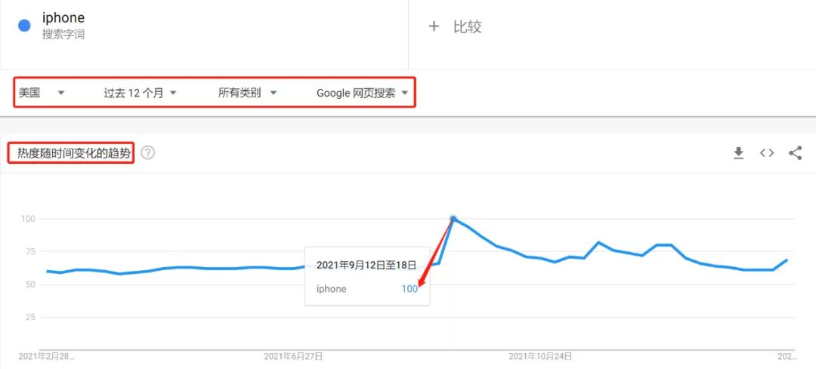This screenshot has height=369, width=816.
Task: Click the share chart icon
Action: click(x=795, y=152)
